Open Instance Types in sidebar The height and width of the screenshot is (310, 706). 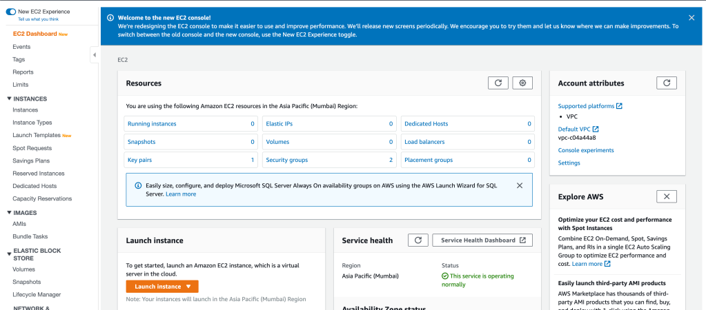click(x=32, y=122)
